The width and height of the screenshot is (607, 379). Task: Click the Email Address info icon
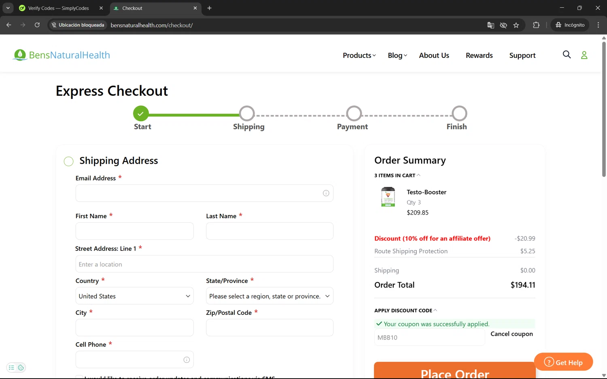(326, 193)
